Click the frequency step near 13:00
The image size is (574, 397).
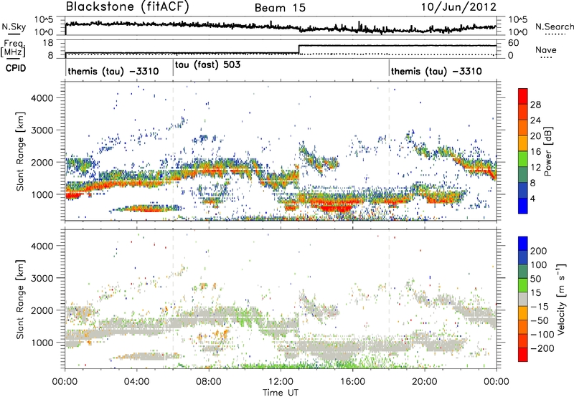click(299, 49)
